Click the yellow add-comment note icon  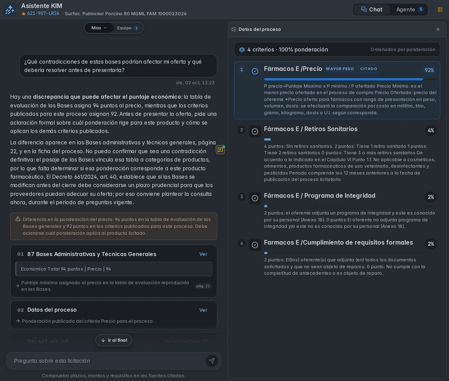pyautogui.click(x=220, y=150)
